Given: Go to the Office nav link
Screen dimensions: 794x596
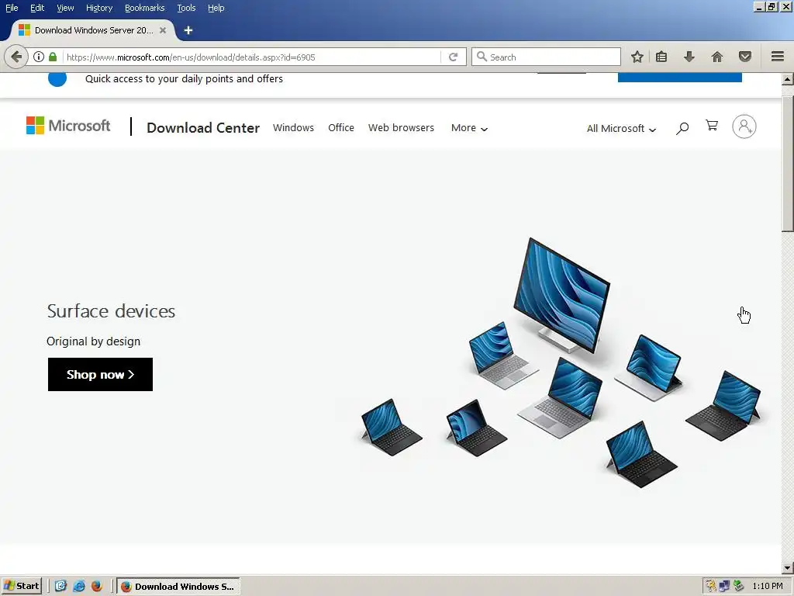Looking at the screenshot, I should tap(341, 128).
